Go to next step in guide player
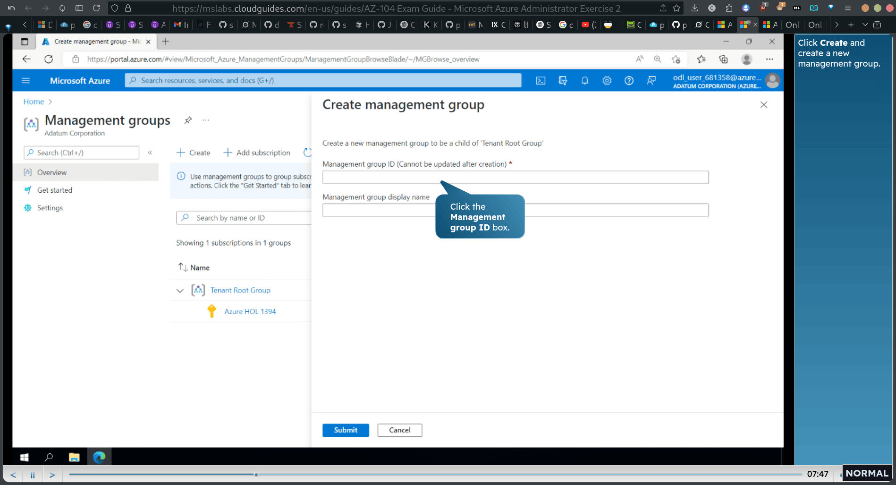The height and width of the screenshot is (485, 896). click(x=52, y=475)
